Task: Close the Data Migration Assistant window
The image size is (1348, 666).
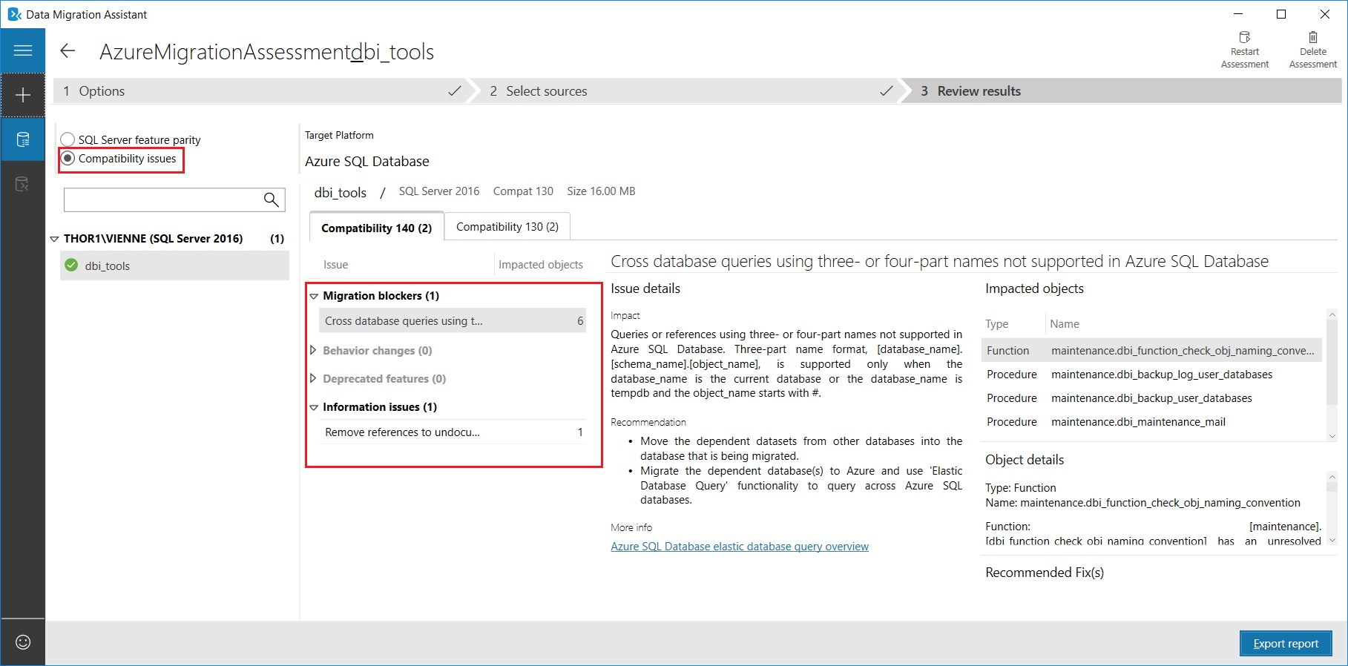Action: [1325, 14]
